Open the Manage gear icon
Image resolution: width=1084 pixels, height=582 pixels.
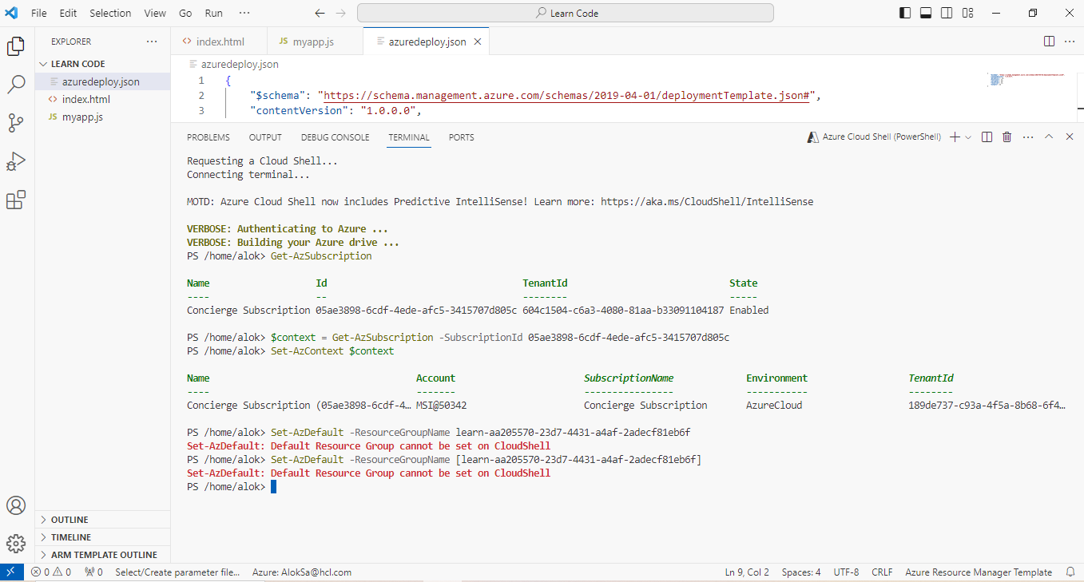tap(16, 544)
